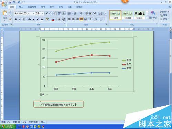Image resolution: width=172 pixels, height=129 pixels.
Task: Apply the highlight color marker
Action: (x=47, y=19)
